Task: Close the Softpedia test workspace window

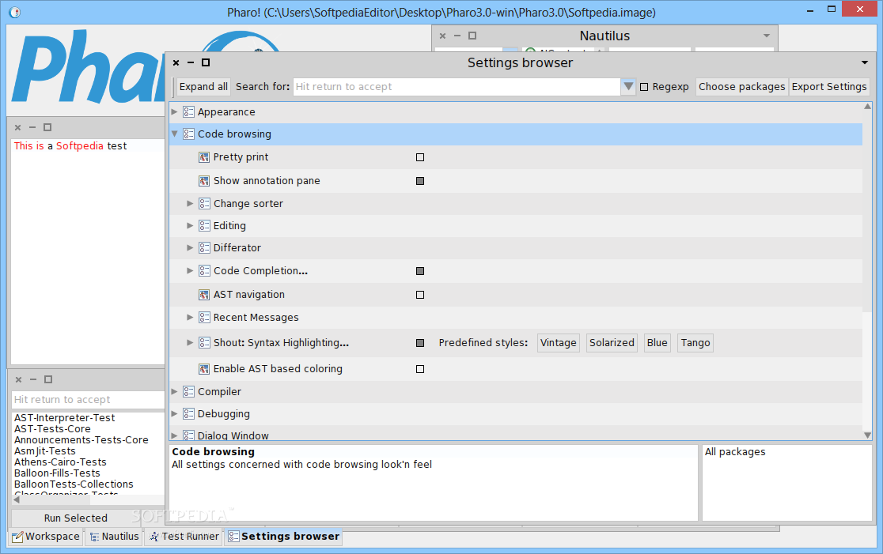Action: pyautogui.click(x=17, y=128)
